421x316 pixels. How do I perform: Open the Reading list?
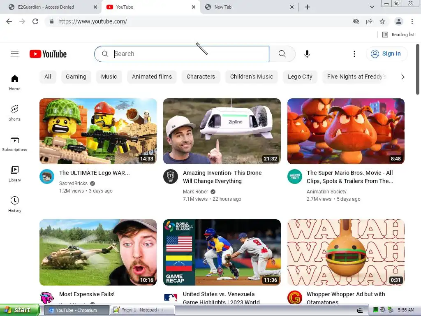pos(398,35)
